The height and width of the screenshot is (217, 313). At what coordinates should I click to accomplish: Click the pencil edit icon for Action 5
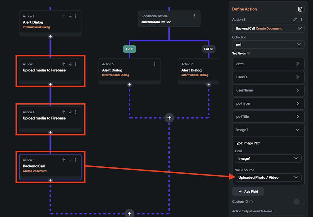click(295, 20)
